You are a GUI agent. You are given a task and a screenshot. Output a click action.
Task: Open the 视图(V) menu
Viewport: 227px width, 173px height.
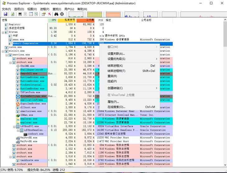click(32, 9)
